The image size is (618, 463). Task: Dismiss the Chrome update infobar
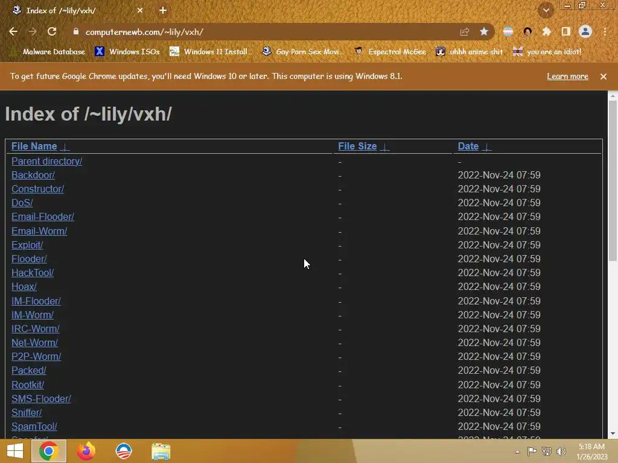pos(604,77)
